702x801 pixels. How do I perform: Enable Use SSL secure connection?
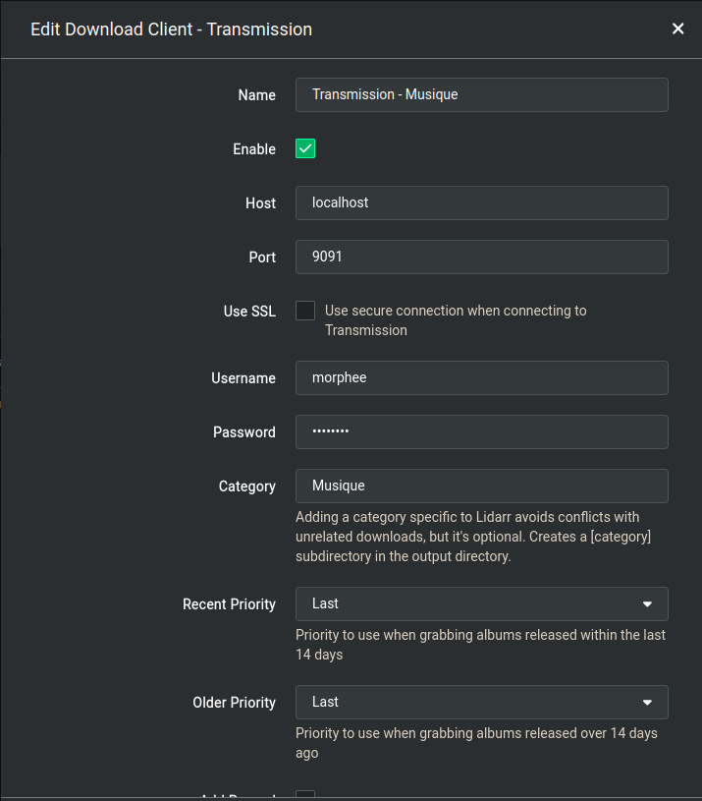point(304,310)
